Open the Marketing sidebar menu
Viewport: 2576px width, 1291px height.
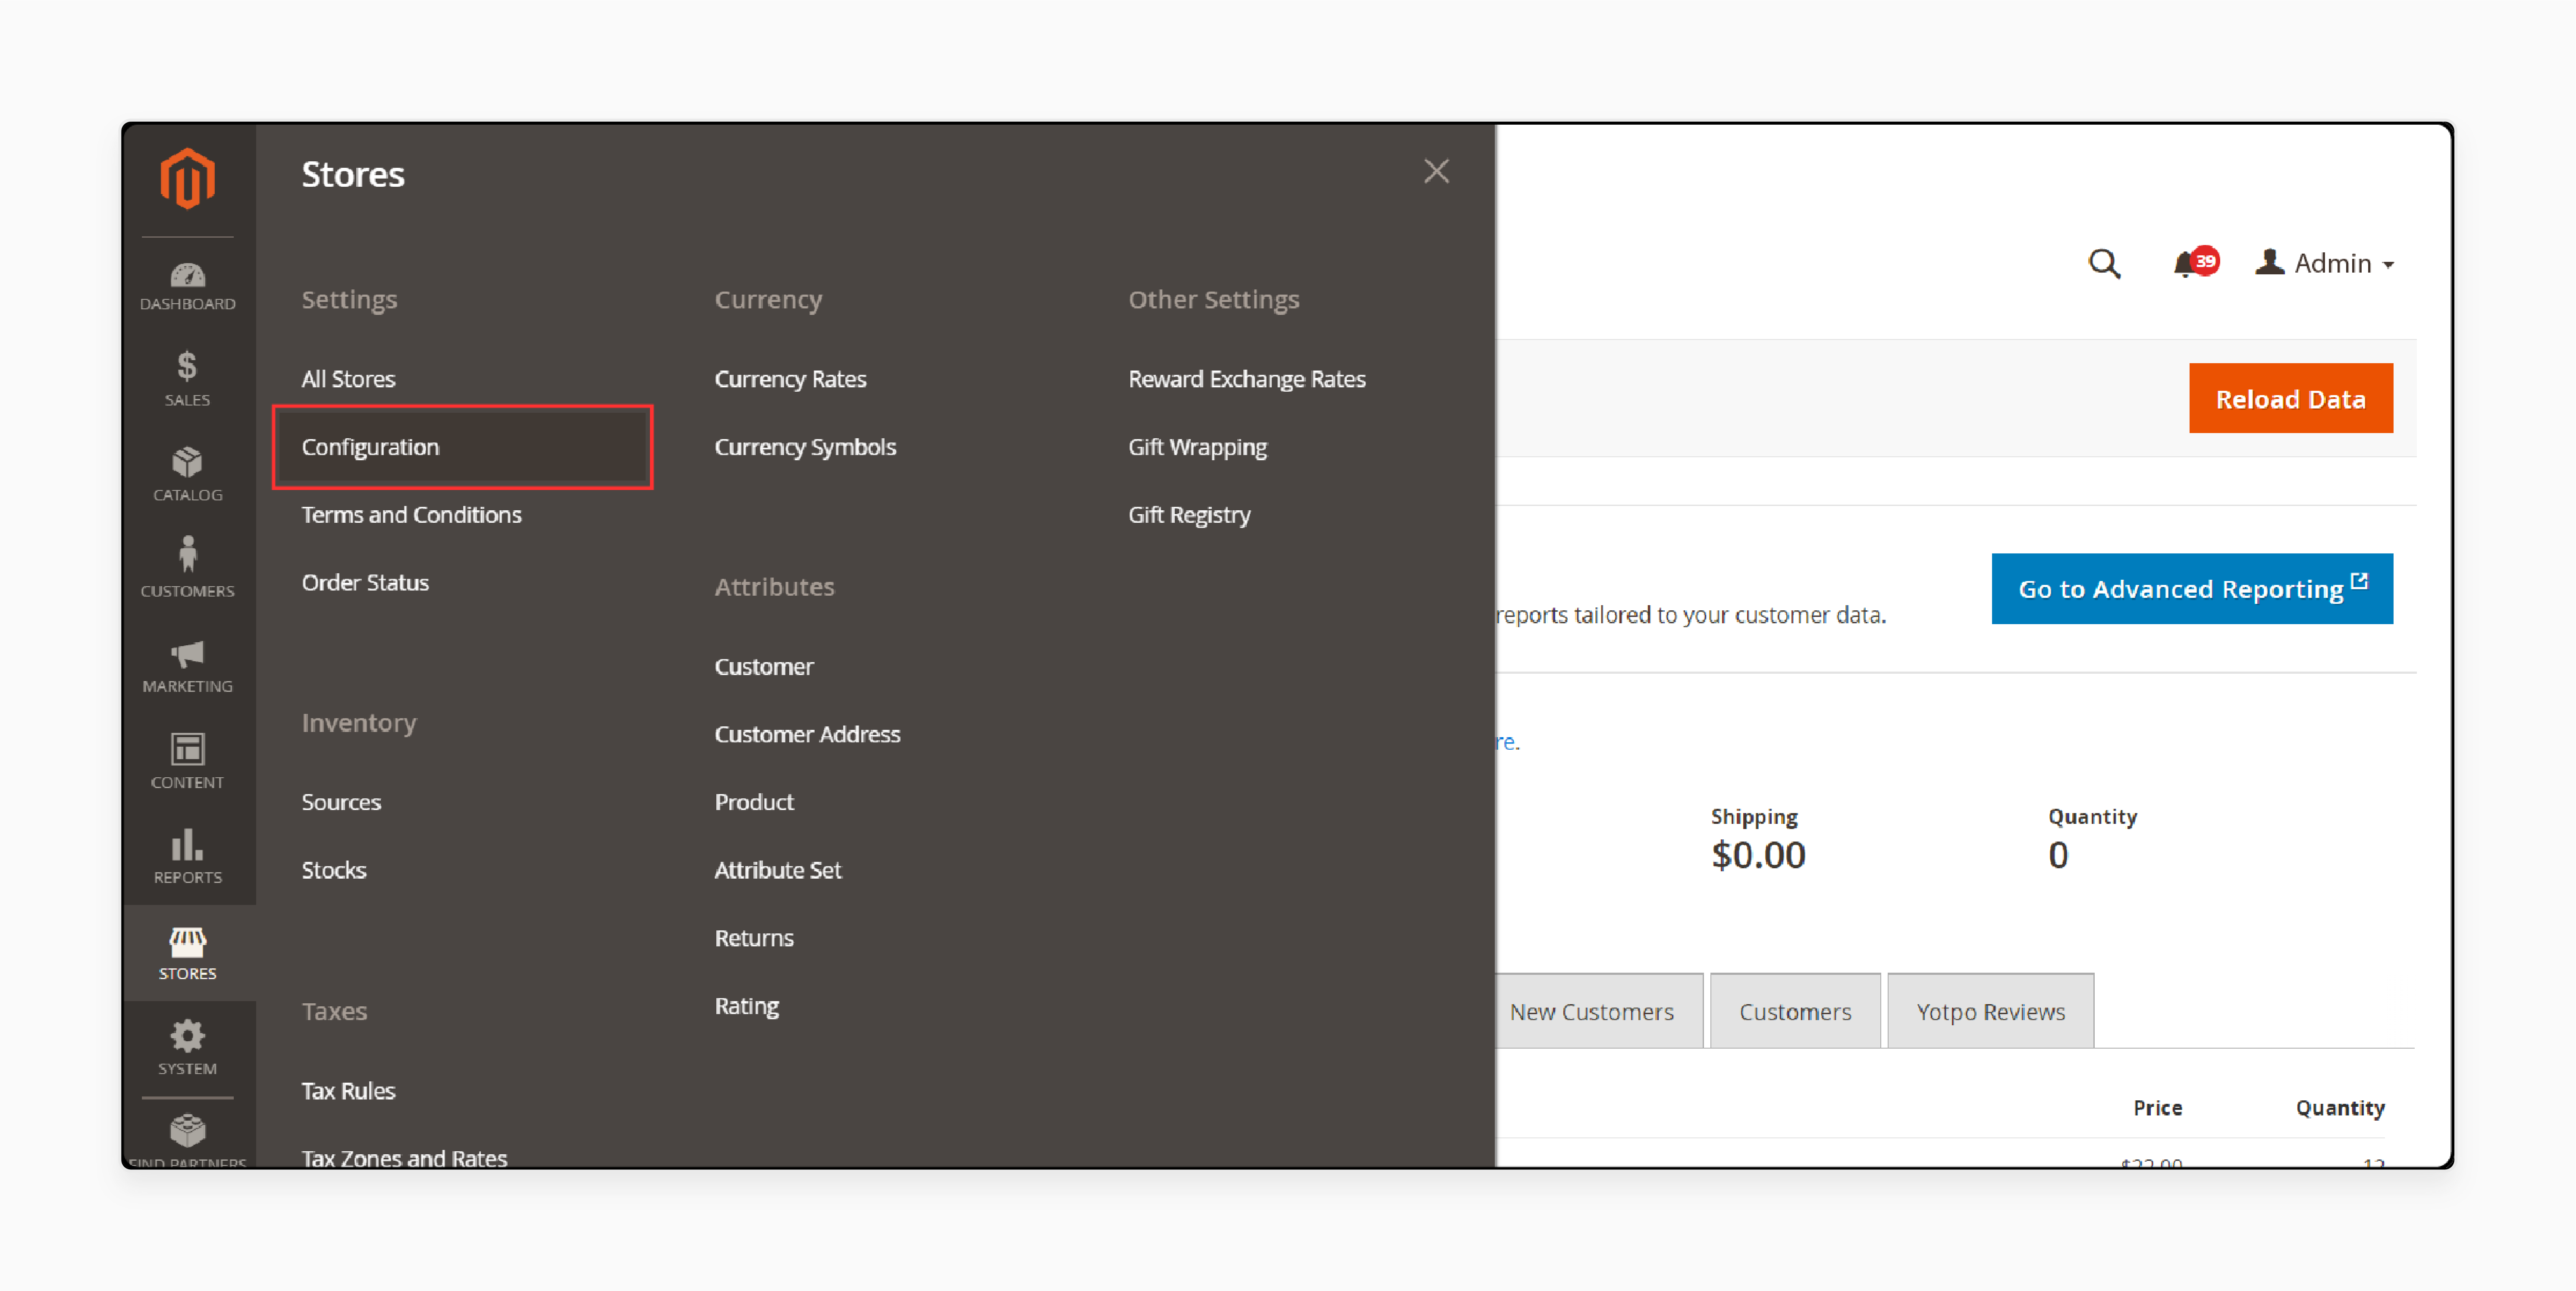[187, 667]
